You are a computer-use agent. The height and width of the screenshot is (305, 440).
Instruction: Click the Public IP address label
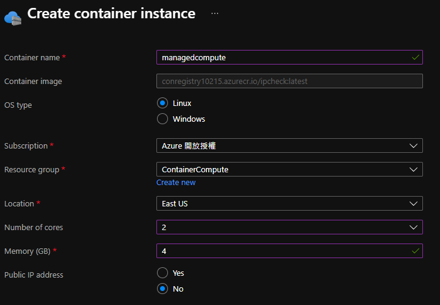(x=33, y=275)
